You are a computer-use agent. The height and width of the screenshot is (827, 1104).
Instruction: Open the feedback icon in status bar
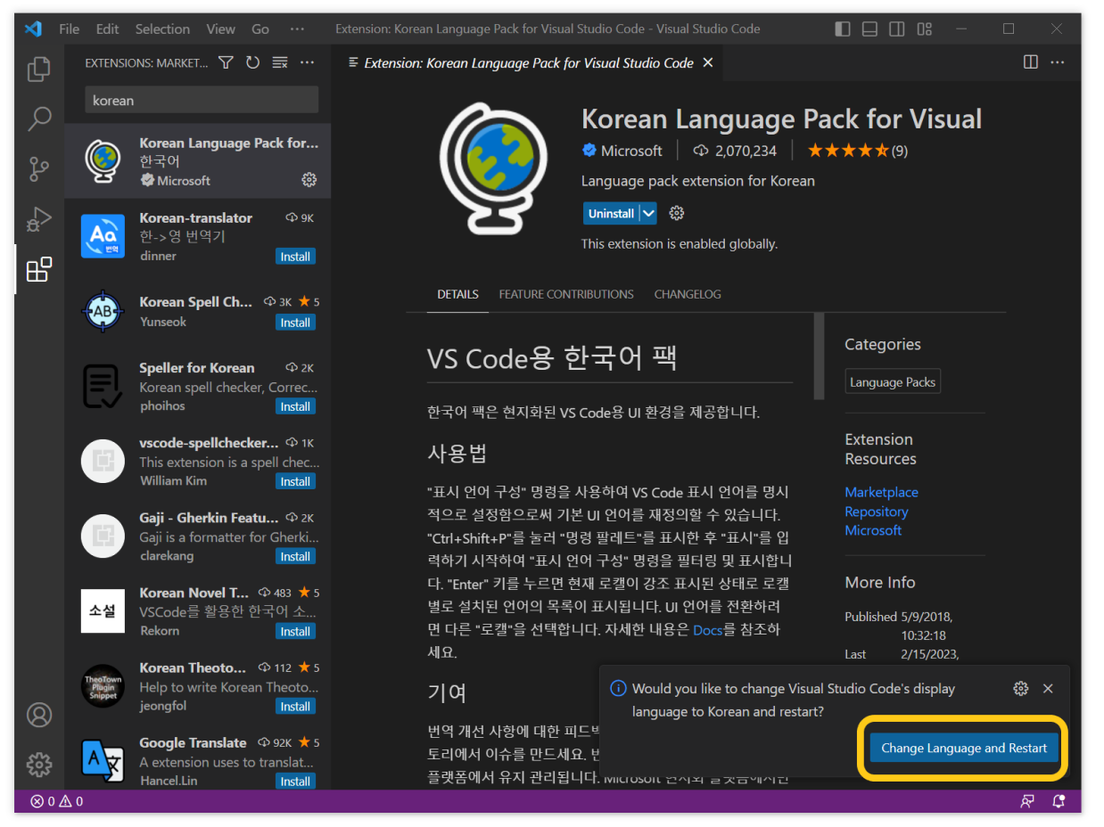pos(1027,801)
